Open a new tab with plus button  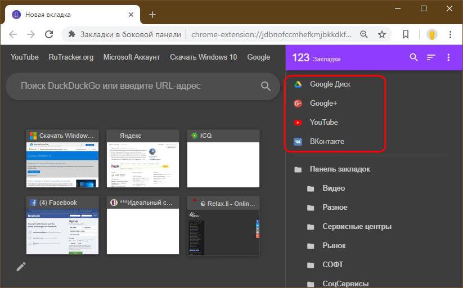152,15
